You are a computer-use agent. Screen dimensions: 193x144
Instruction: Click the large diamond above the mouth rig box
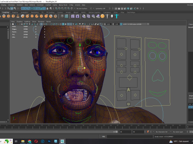pos(129,78)
